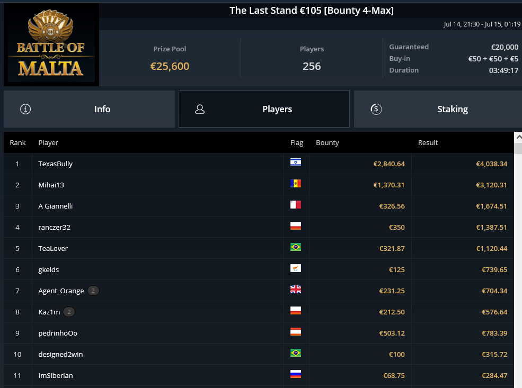Click A Giannelli's result €1,674.51
The width and height of the screenshot is (522, 388).
pyautogui.click(x=491, y=206)
